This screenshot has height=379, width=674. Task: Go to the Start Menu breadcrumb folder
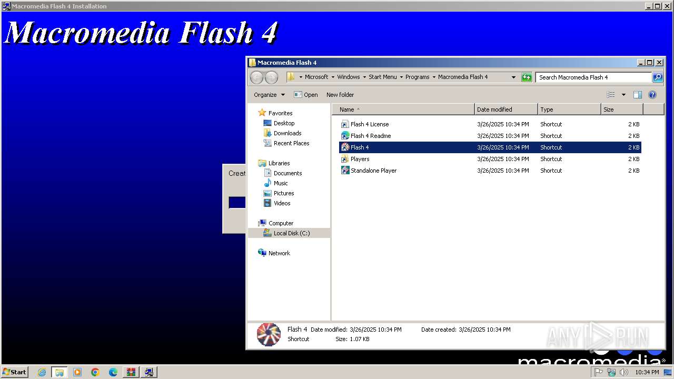[x=383, y=77]
